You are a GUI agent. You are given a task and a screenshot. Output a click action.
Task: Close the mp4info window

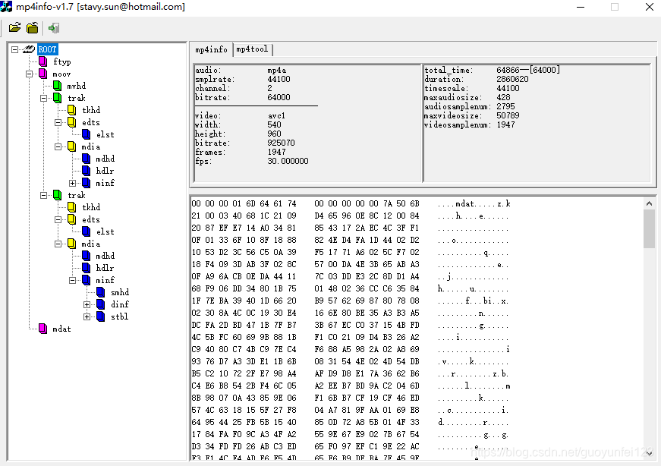pyautogui.click(x=650, y=7)
